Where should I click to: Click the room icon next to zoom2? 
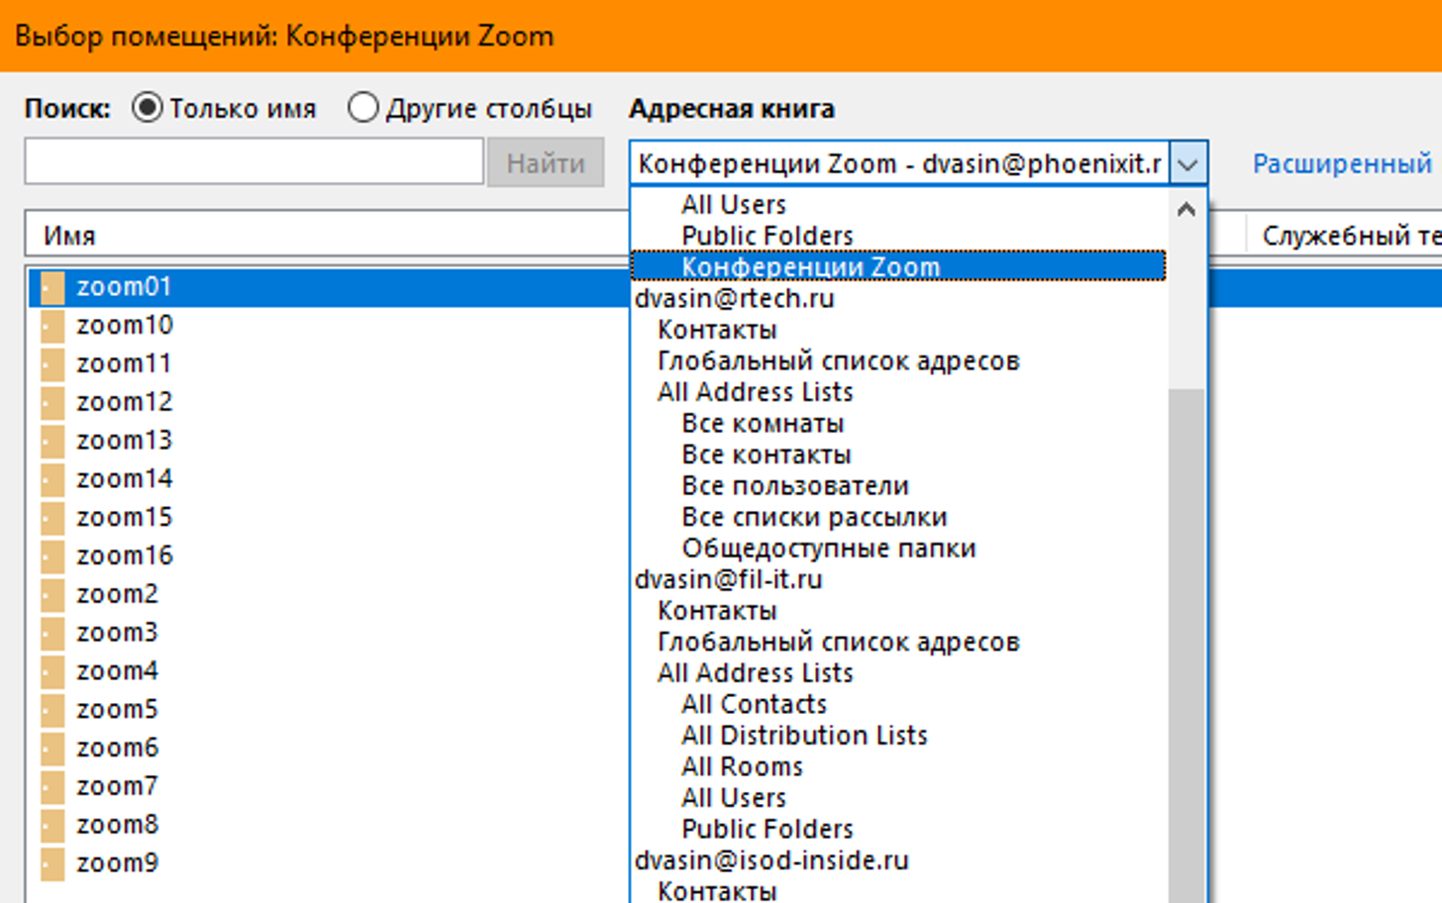(x=52, y=595)
